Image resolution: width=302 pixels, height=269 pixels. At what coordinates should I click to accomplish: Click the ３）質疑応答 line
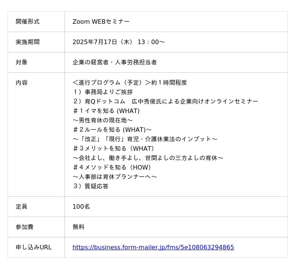pos(91,186)
